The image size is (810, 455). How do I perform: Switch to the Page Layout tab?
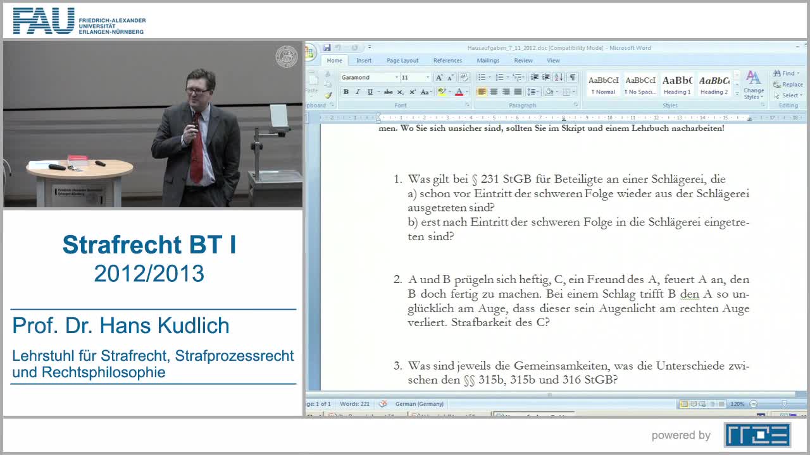[x=402, y=61]
